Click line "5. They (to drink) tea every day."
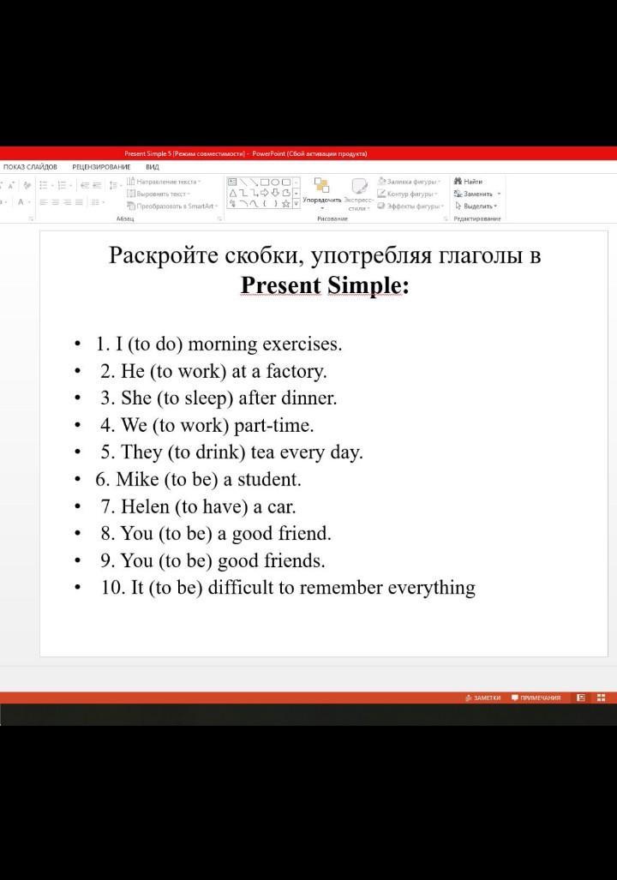The image size is (617, 880). point(231,452)
